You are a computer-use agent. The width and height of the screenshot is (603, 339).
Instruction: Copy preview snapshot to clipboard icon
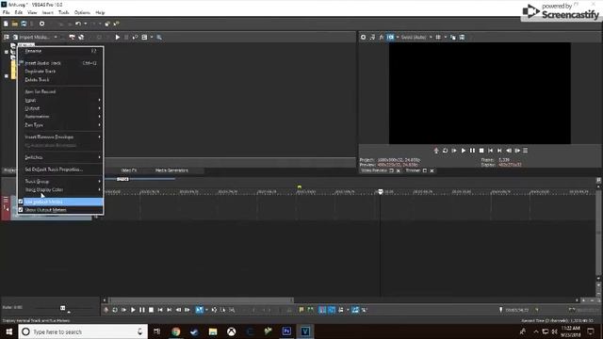[x=453, y=38]
